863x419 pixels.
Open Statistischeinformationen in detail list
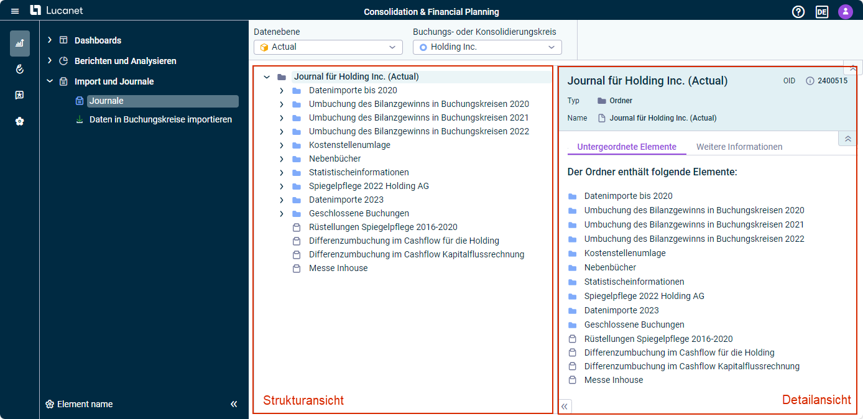[634, 282]
